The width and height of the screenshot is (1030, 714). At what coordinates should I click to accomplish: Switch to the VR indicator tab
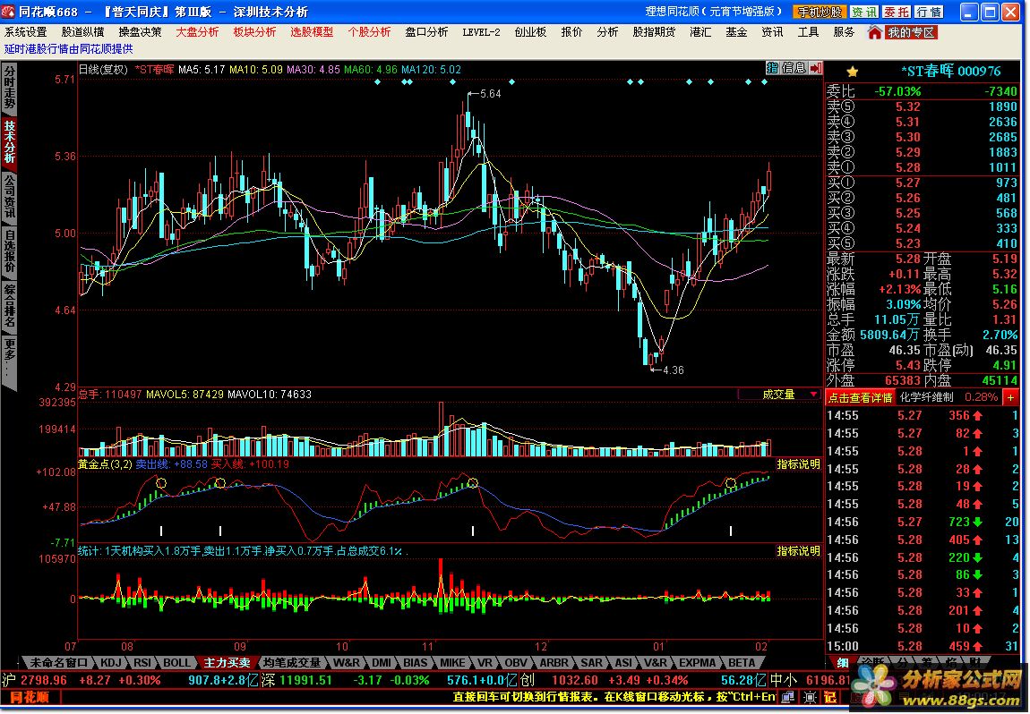pyautogui.click(x=485, y=663)
